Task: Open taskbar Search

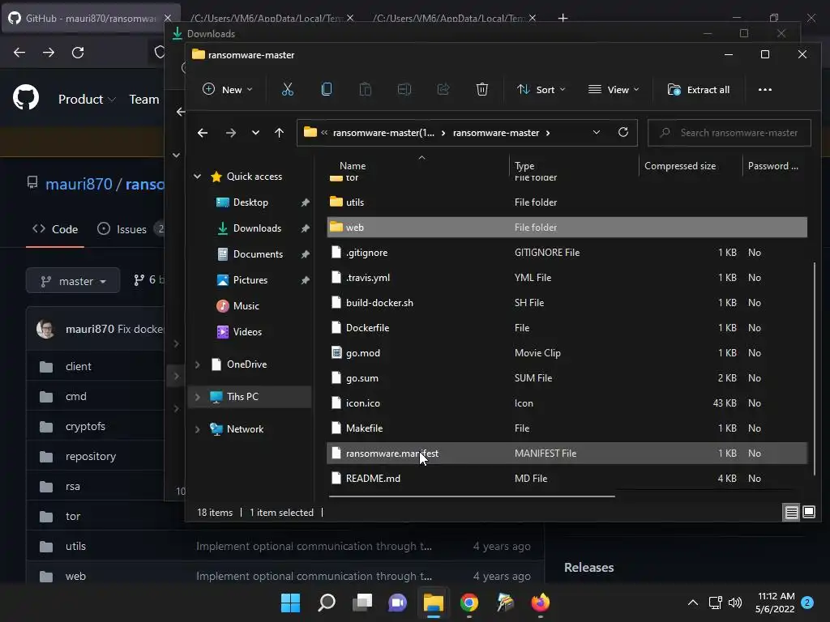Action: click(x=327, y=603)
